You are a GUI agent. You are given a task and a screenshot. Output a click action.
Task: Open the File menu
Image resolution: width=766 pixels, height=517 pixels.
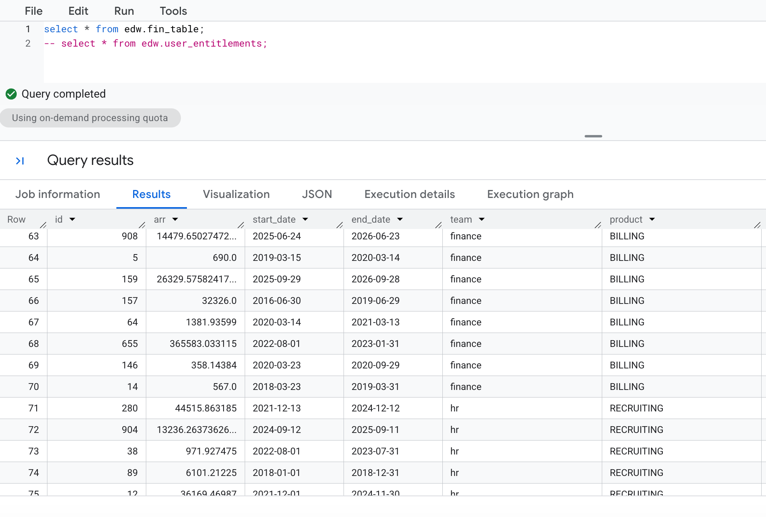33,11
